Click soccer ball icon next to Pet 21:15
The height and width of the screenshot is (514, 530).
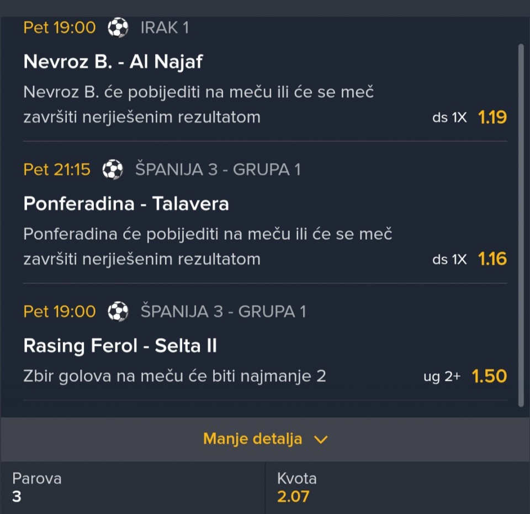click(x=113, y=169)
